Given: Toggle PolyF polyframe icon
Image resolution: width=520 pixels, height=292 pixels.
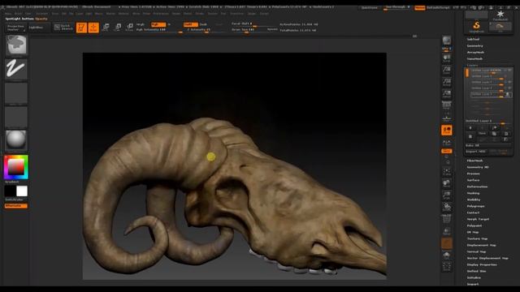Looking at the screenshot, I should (x=447, y=219).
